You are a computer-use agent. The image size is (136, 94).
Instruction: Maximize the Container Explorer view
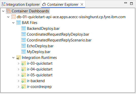(131, 4)
